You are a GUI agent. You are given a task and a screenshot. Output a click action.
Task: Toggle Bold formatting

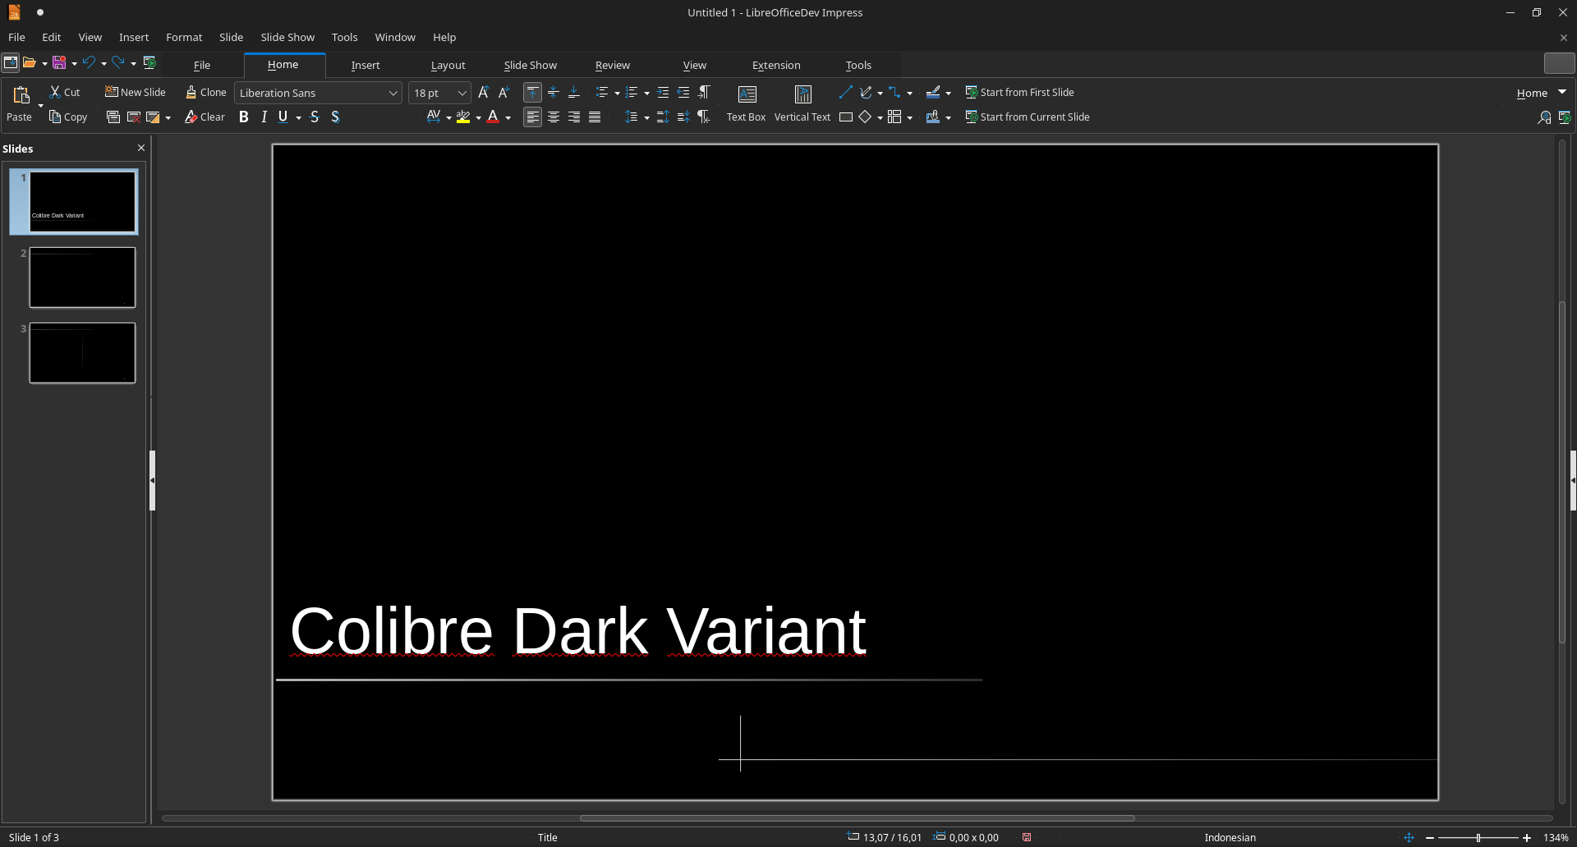(243, 117)
